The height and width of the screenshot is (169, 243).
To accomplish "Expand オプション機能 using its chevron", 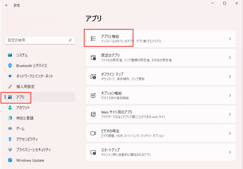I will (x=230, y=95).
